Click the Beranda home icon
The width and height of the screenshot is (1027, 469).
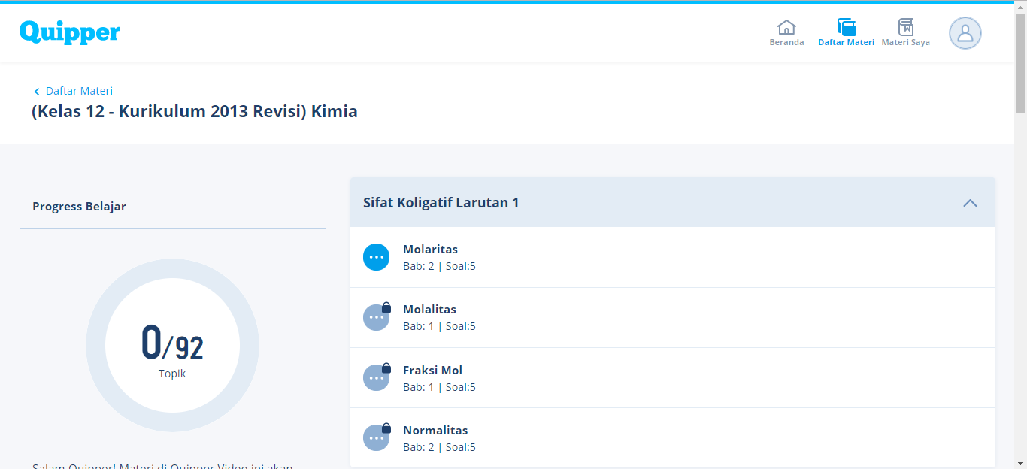pyautogui.click(x=786, y=27)
